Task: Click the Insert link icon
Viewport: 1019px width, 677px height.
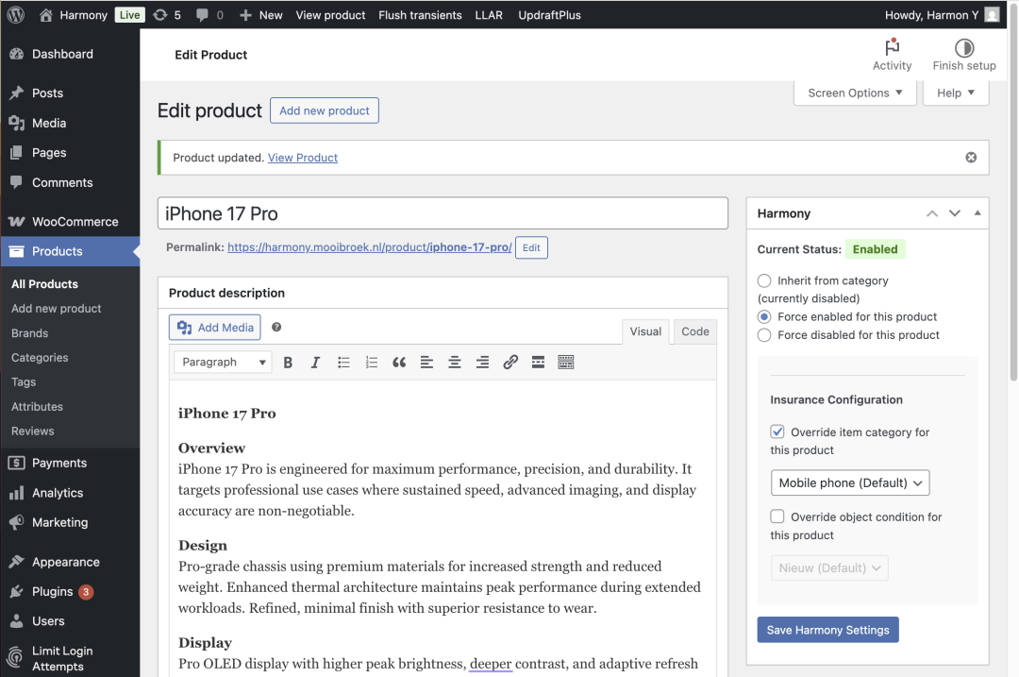Action: 510,363
